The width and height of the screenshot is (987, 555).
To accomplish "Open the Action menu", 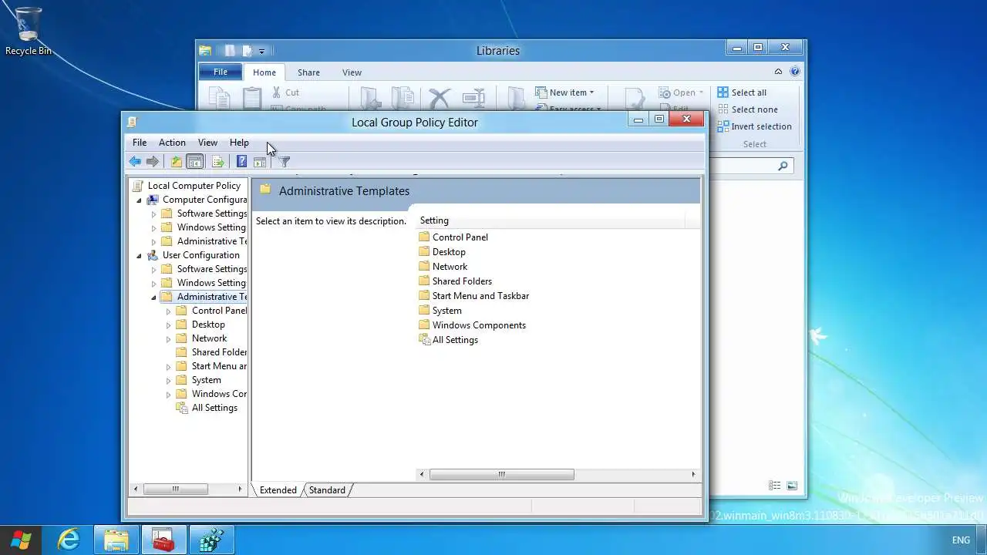I will tap(172, 143).
